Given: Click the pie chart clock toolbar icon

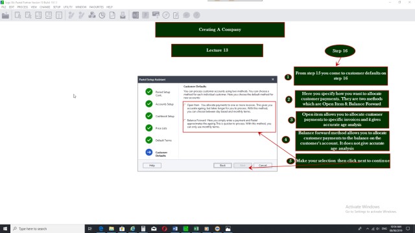Looking at the screenshot, I should click(102, 16).
